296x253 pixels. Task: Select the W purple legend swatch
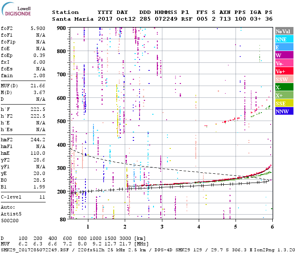click(284, 55)
